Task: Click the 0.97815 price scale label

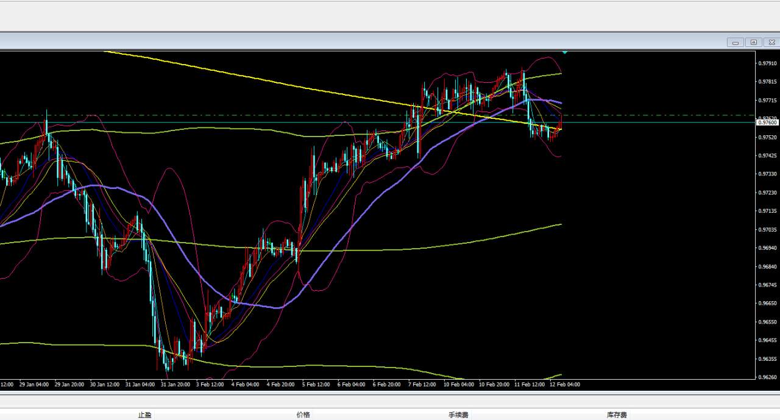Action: (767, 82)
